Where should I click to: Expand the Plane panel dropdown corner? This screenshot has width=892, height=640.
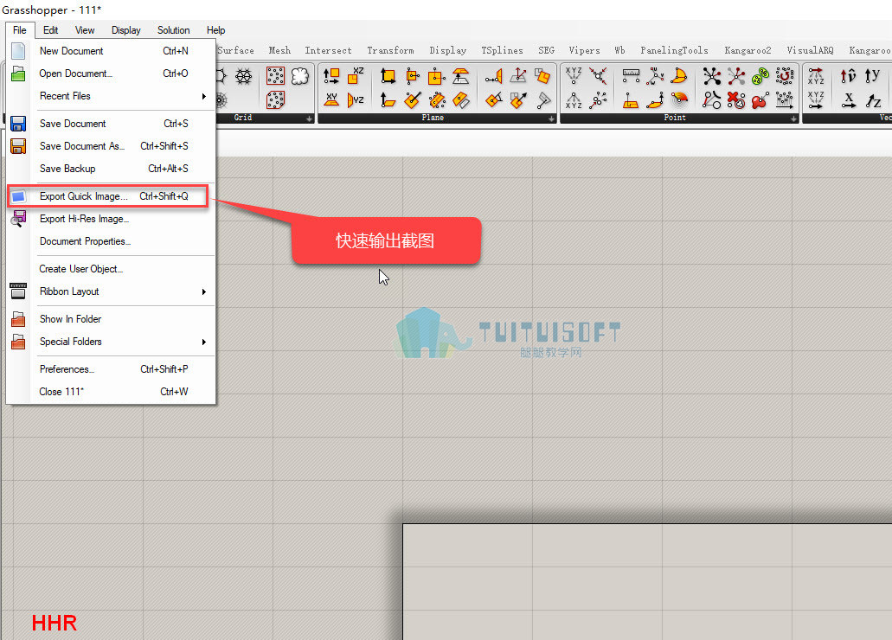click(x=551, y=118)
